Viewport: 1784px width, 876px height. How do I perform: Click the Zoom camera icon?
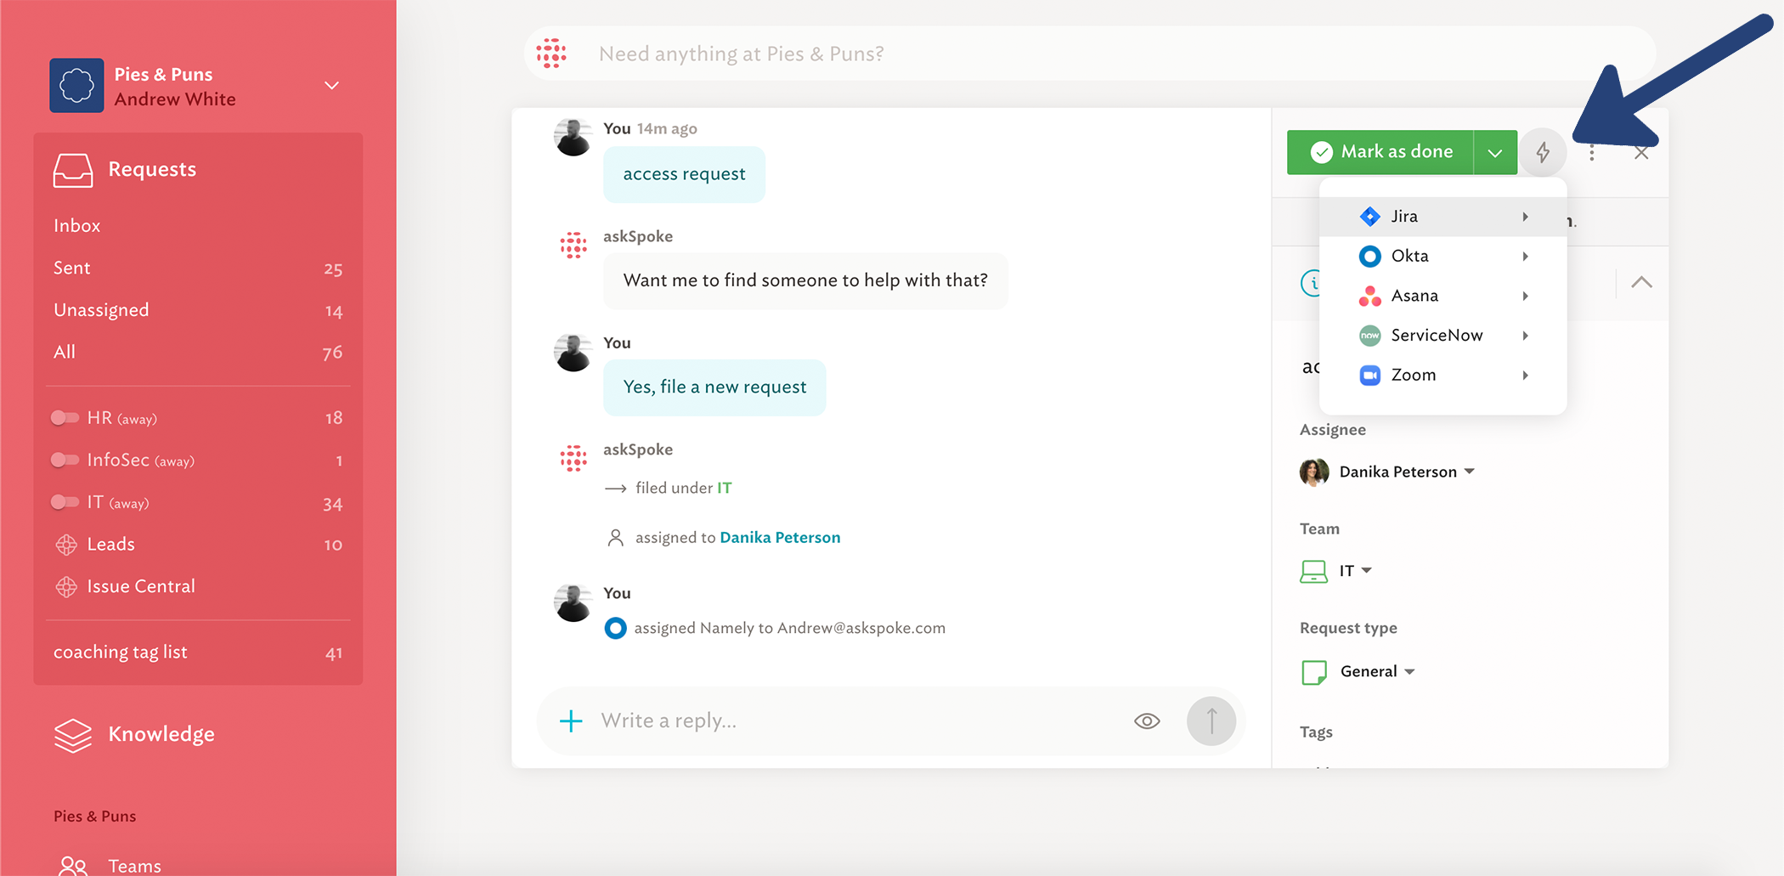click(1369, 375)
